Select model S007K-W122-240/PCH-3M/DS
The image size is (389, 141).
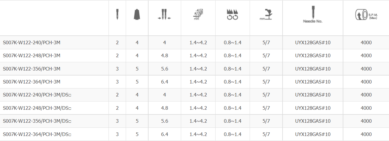point(37,95)
